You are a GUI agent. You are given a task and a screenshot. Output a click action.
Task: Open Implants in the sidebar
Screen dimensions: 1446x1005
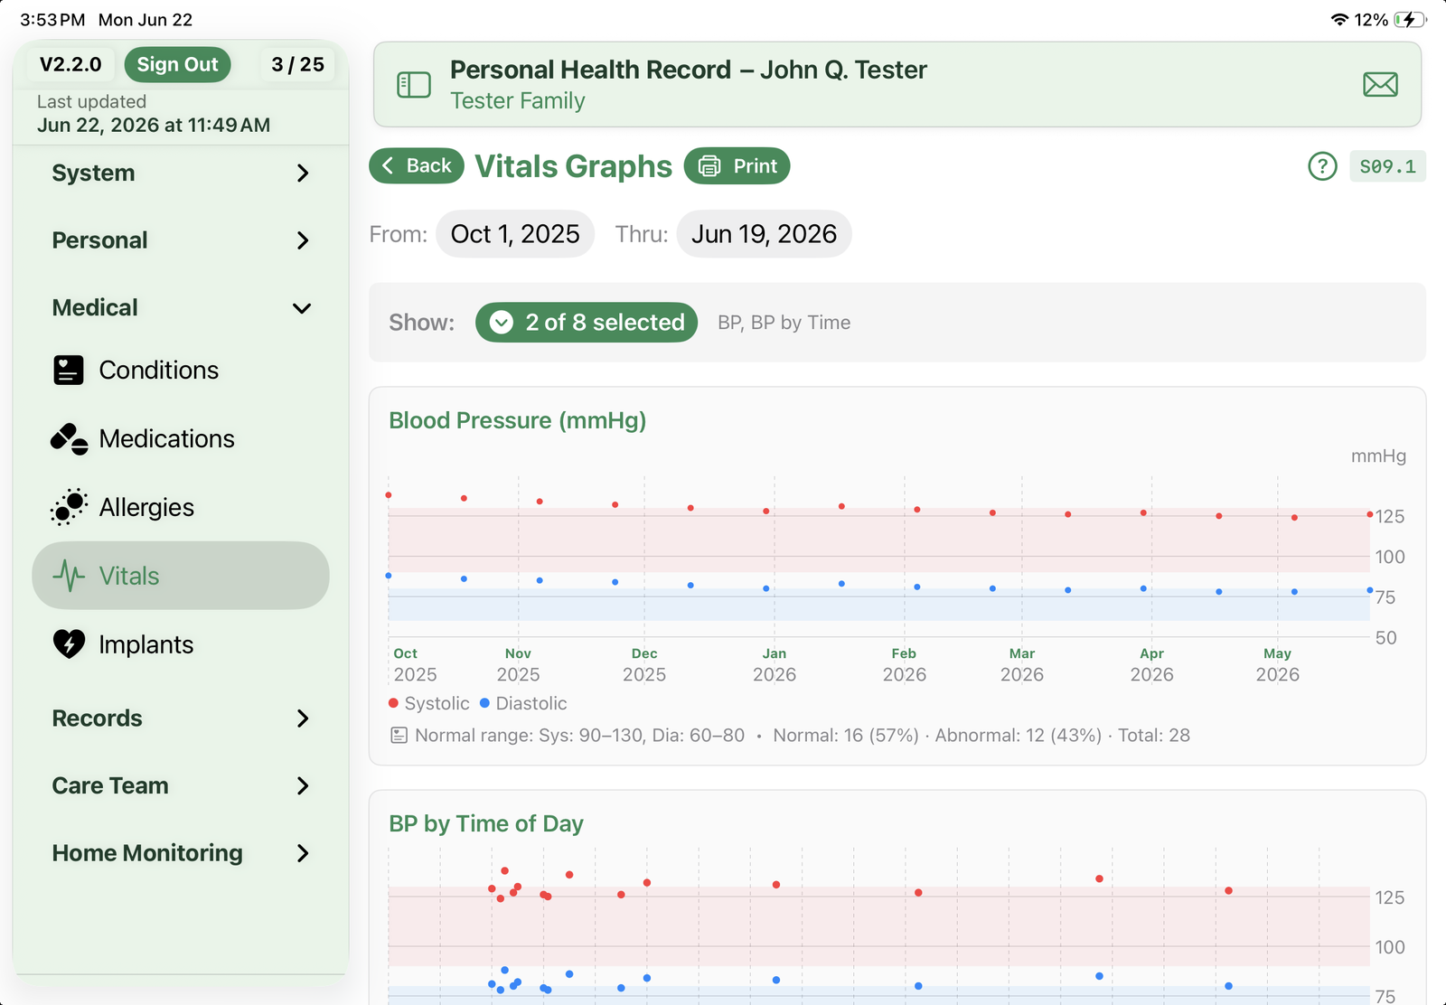click(181, 644)
